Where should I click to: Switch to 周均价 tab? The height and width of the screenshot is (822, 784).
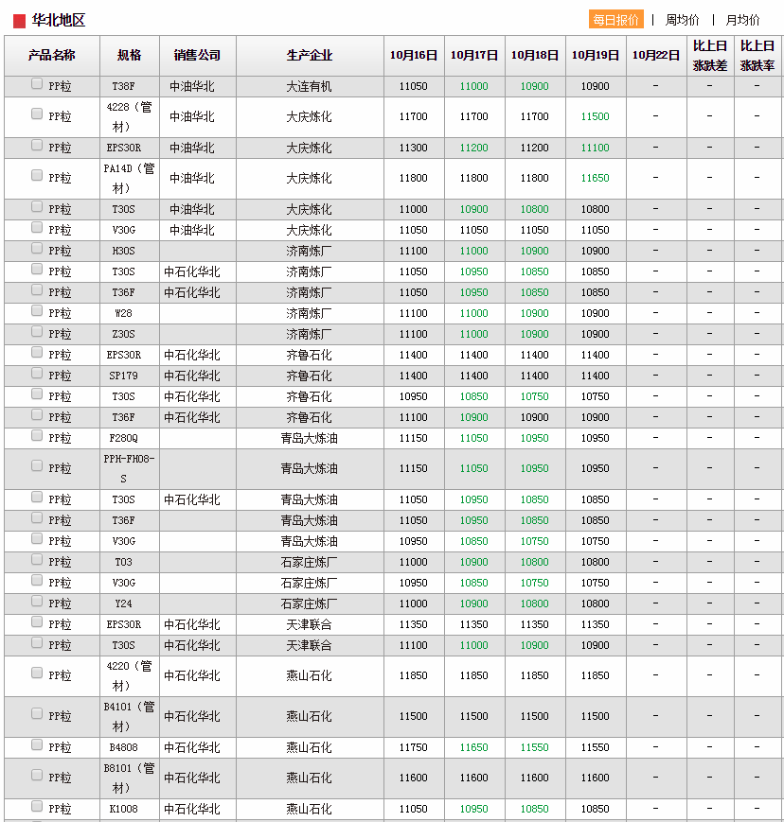[682, 20]
